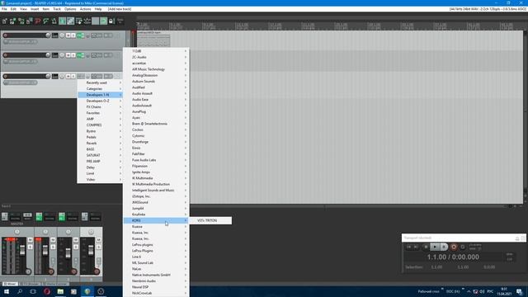
Task: Switch to the Mixer tab at bottom
Action: coord(10,284)
